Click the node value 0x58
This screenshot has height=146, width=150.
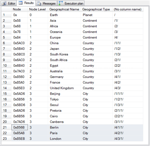tap(20, 21)
